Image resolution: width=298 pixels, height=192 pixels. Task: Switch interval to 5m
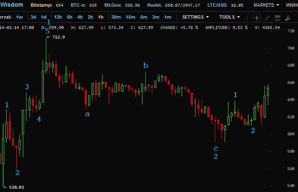coord(144,17)
